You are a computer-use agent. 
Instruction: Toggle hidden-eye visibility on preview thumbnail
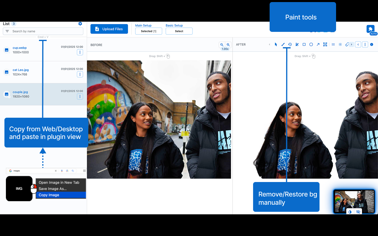tap(358, 212)
